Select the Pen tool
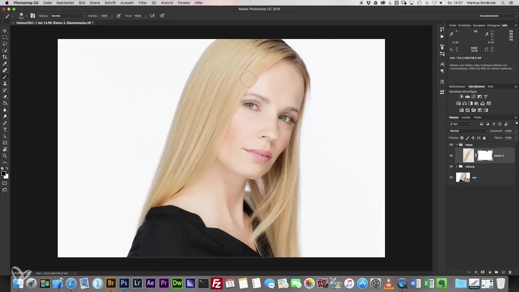This screenshot has height=292, width=519. pos(5,123)
